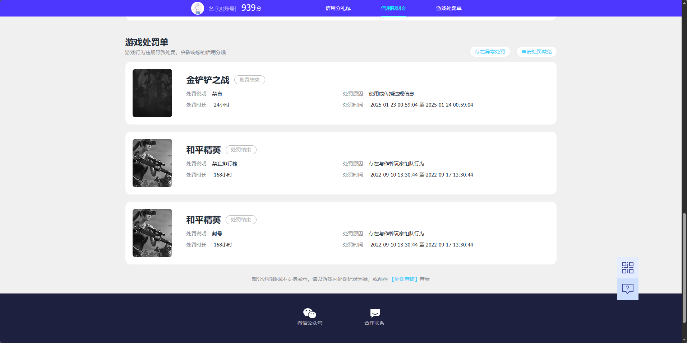Image resolution: width=687 pixels, height=343 pixels.
Task: Click 处罚结束 badge beside 金铲铲之战
Action: coord(250,80)
